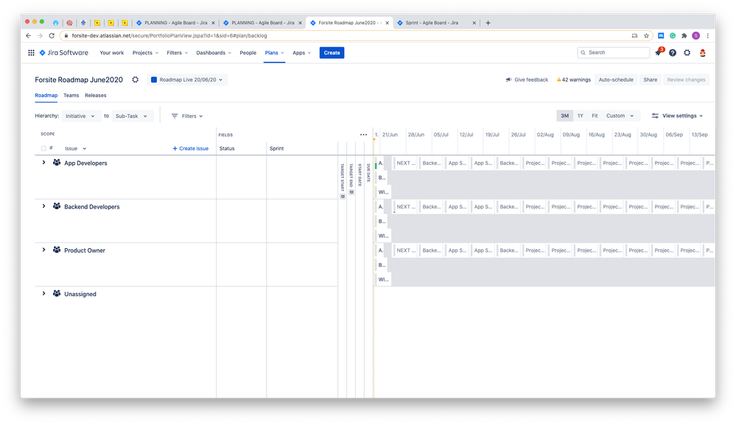Open the Issue column dropdown
This screenshot has width=736, height=425.
click(x=76, y=149)
